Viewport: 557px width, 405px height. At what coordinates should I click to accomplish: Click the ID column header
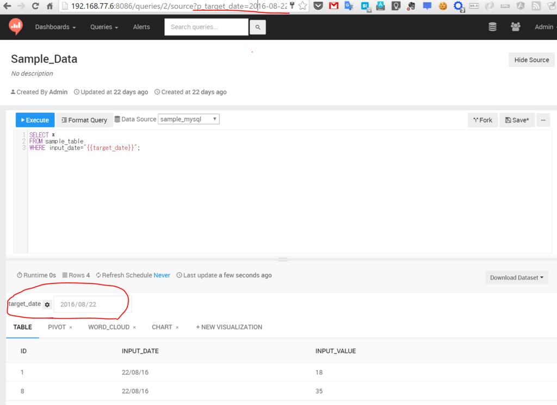[23, 351]
